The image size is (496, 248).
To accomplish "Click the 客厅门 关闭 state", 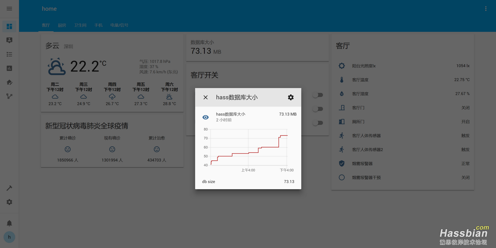I will click(465, 108).
